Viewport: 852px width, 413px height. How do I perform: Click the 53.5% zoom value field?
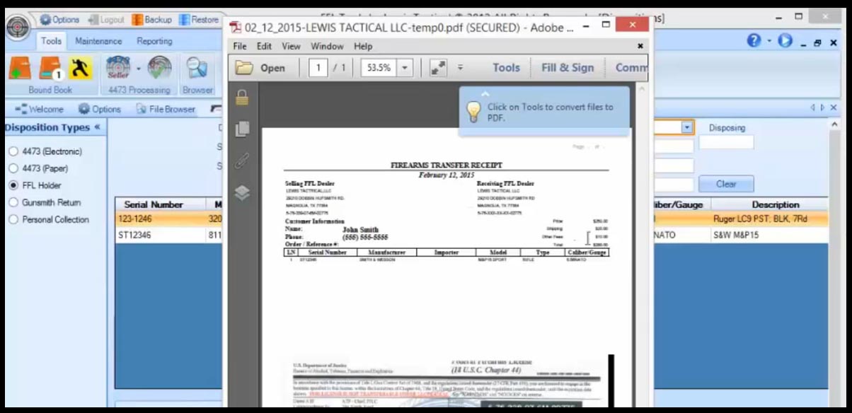pos(379,68)
